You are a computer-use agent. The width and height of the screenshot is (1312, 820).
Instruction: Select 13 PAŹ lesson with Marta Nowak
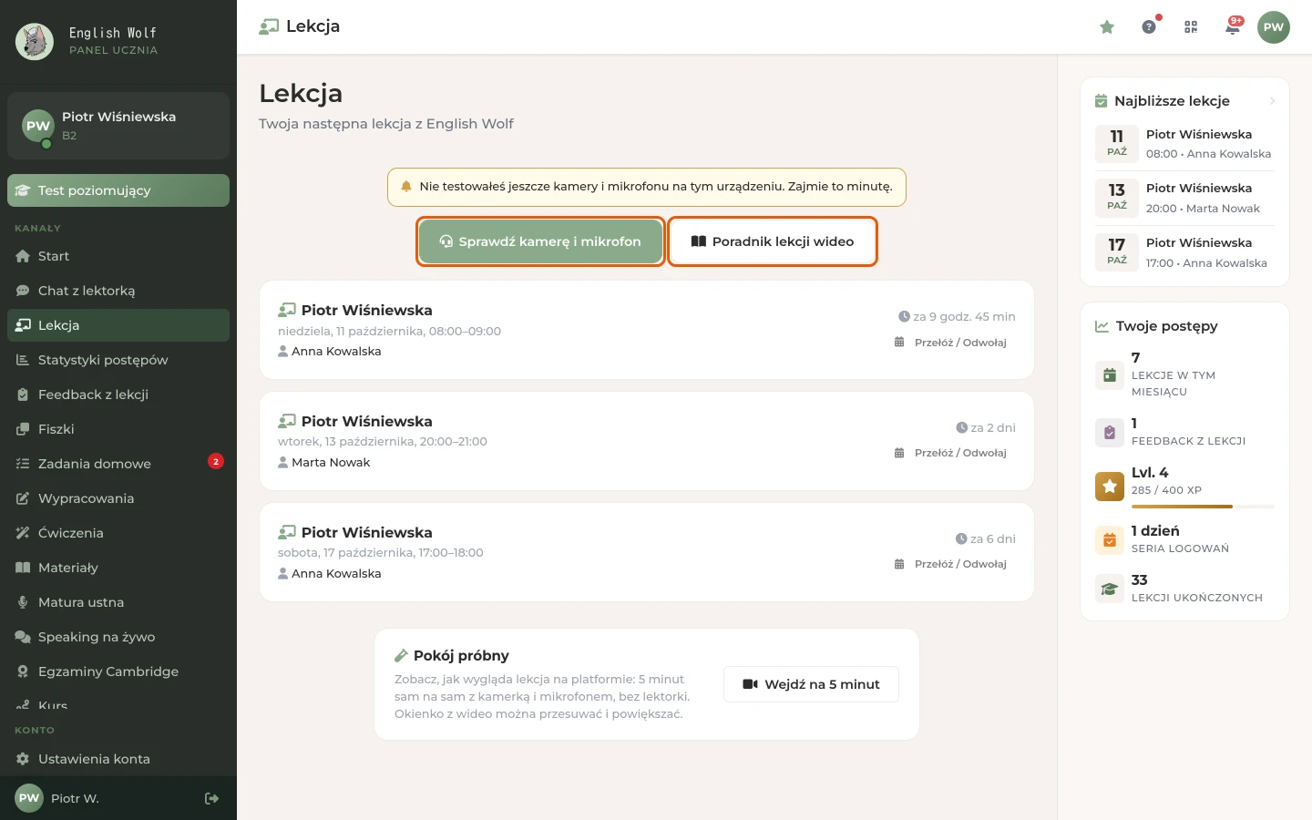click(x=1184, y=199)
